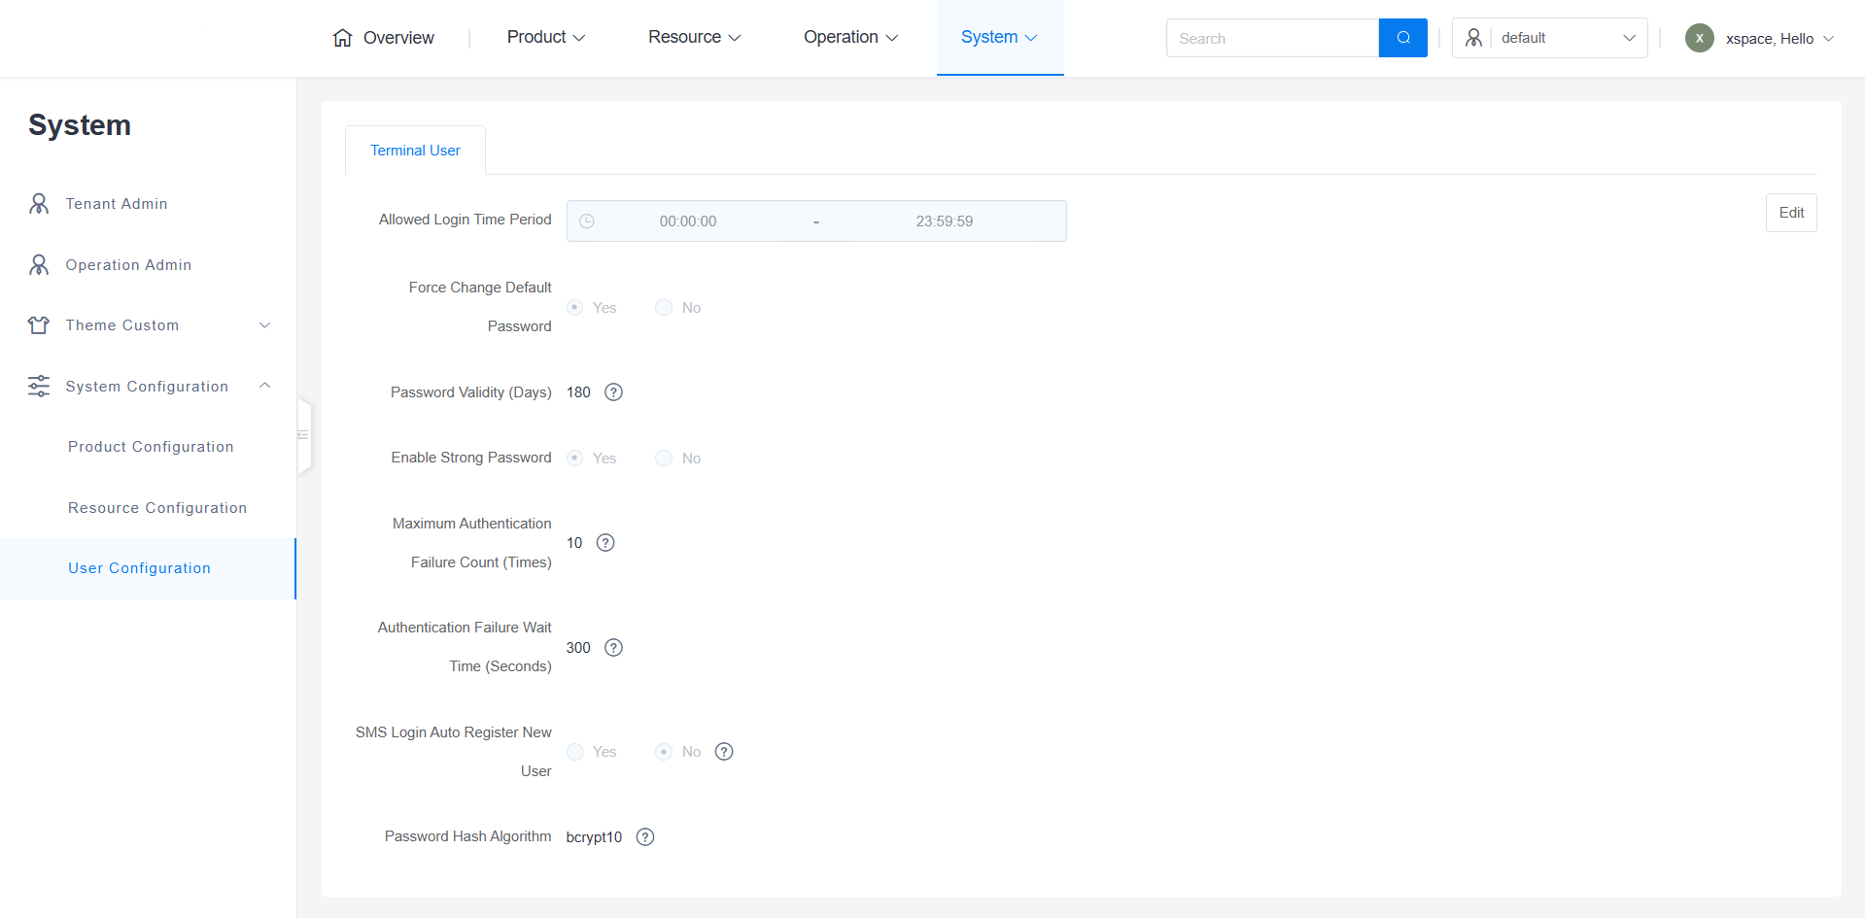Image resolution: width=1865 pixels, height=918 pixels.
Task: Click the Password Validity help icon
Action: point(613,392)
